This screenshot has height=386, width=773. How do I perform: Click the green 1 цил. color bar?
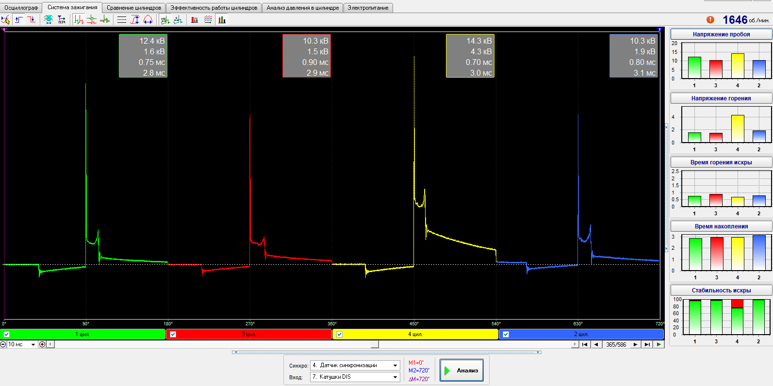83,334
